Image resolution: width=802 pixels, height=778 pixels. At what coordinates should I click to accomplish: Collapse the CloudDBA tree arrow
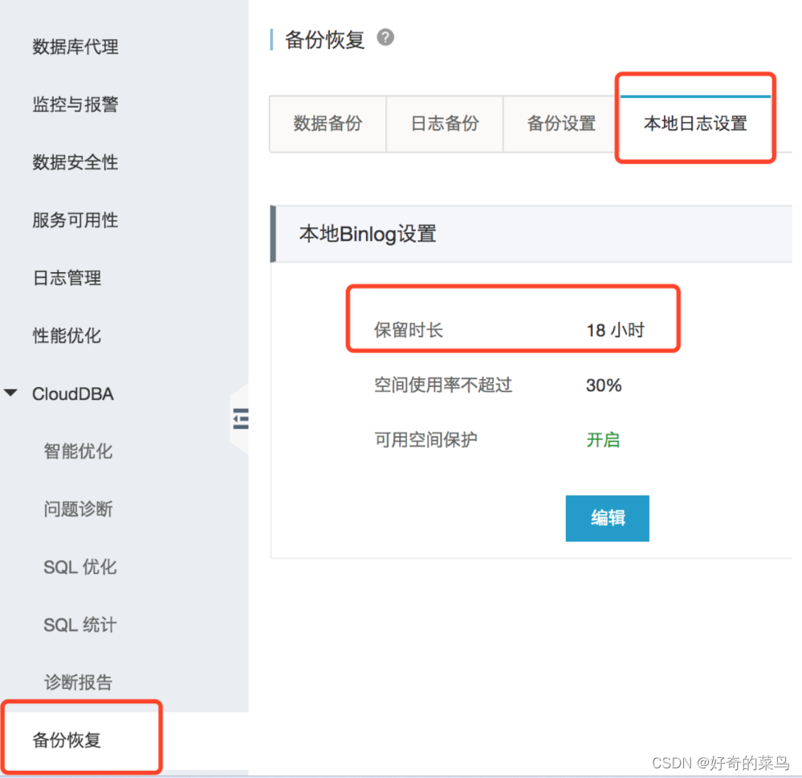pyautogui.click(x=10, y=393)
